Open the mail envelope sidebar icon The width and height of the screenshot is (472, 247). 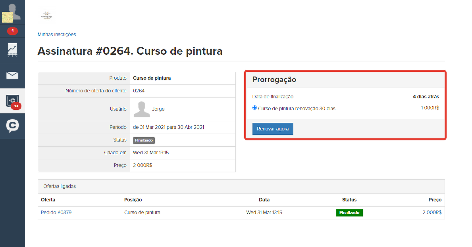pyautogui.click(x=12, y=75)
